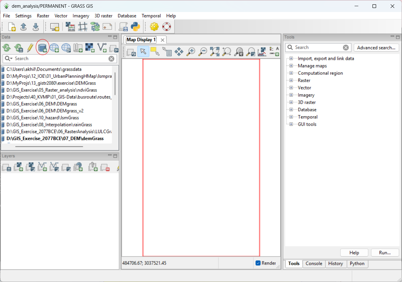Add vector map layer in Layers panel
Viewport: 402px width, 282px height.
[42, 167]
